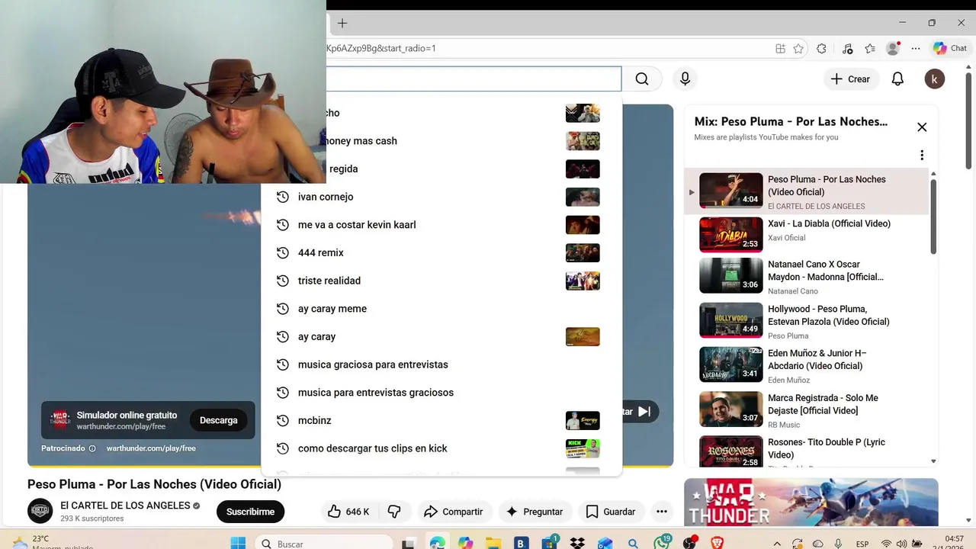This screenshot has width=976, height=549.
Task: Click history icon beside '444 remix'
Action: point(283,252)
